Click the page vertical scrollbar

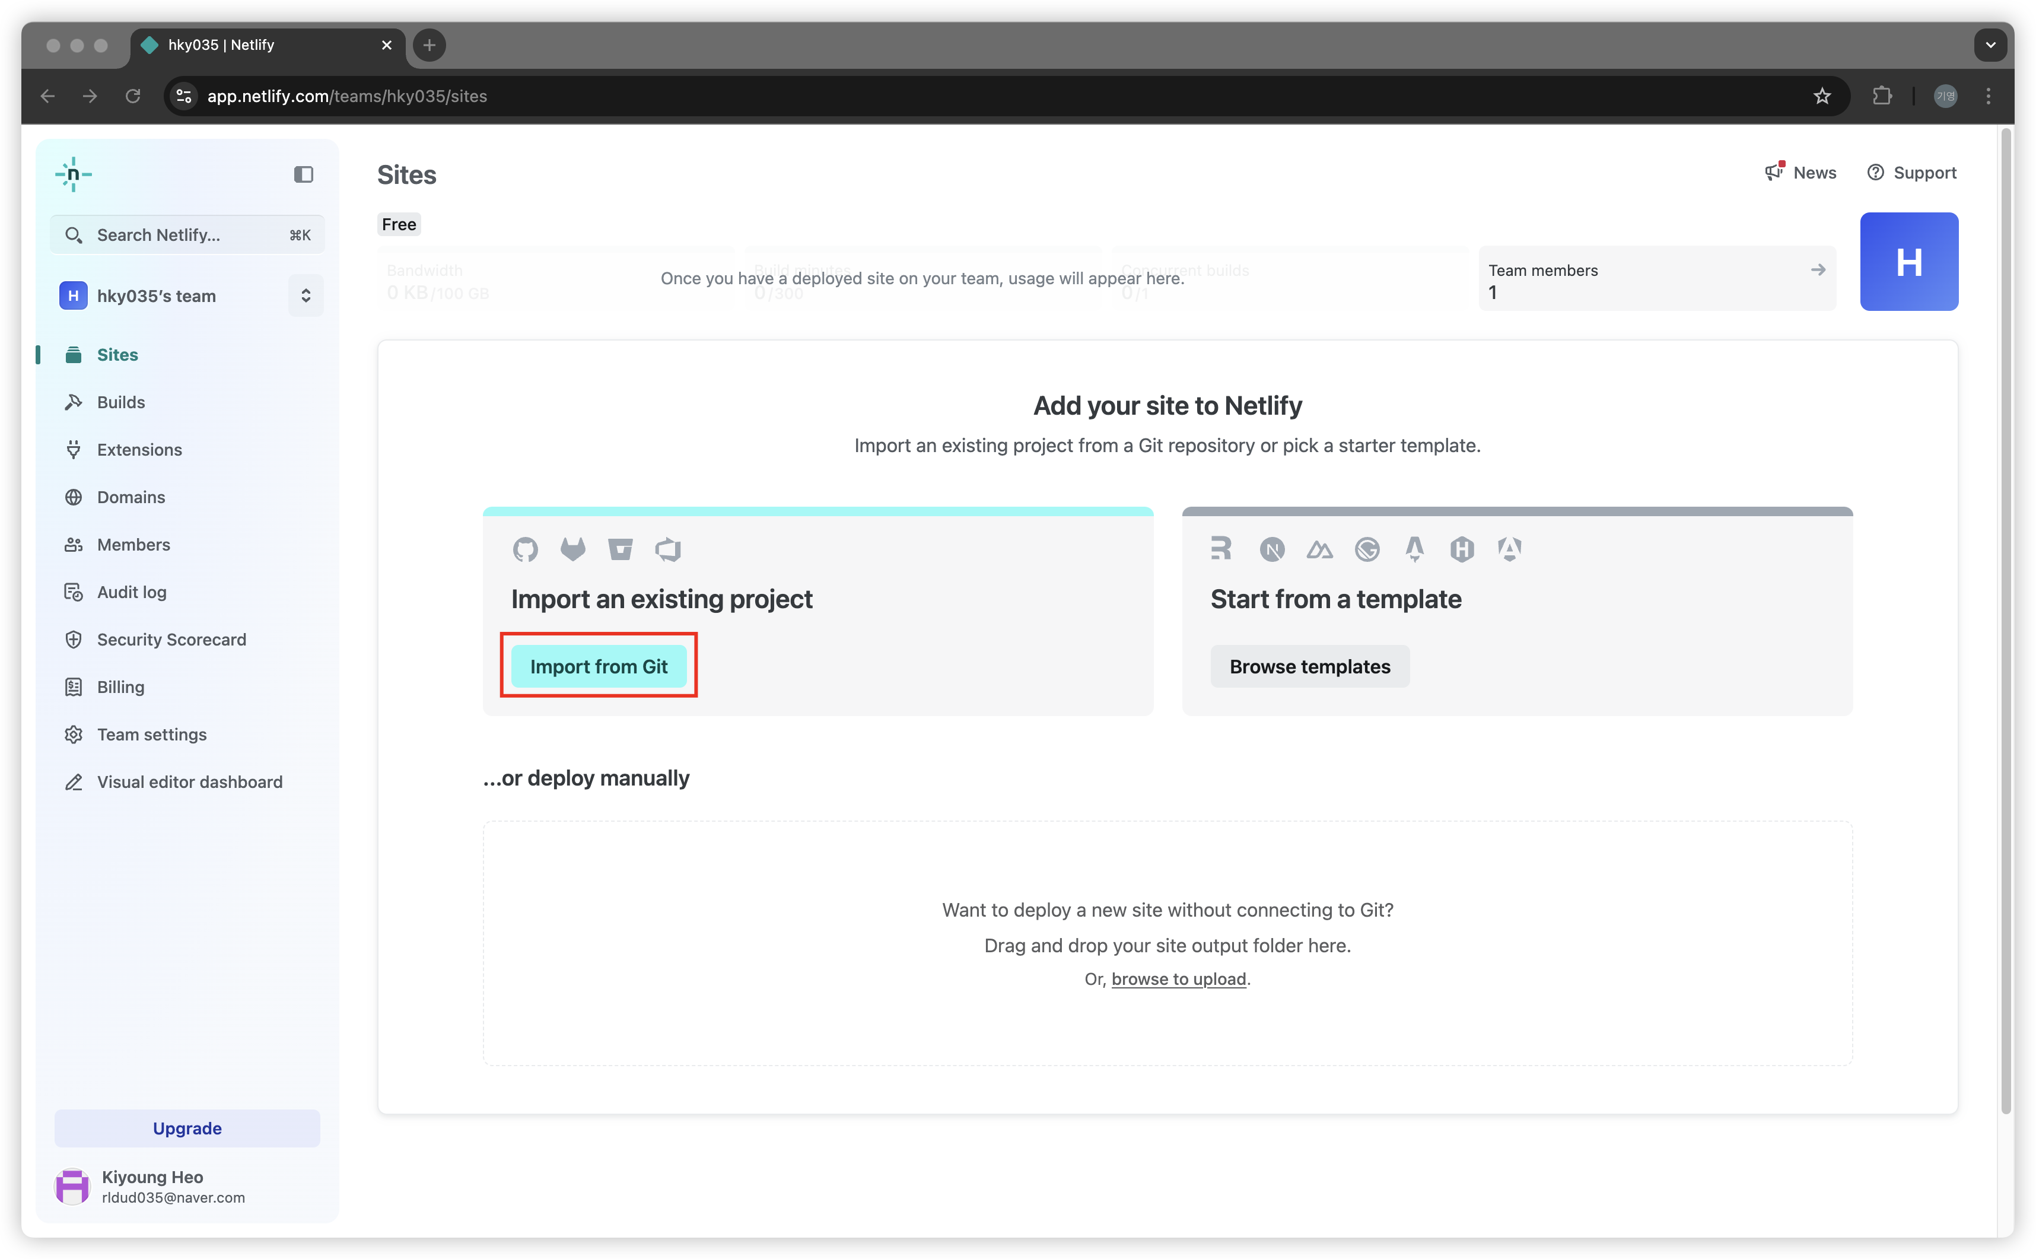[x=2005, y=621]
